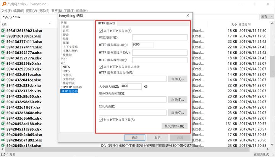The height and width of the screenshot is (157, 275).
Task: Click the Excel icon of 5942845b24b65.xlsx
Action: click(3, 135)
